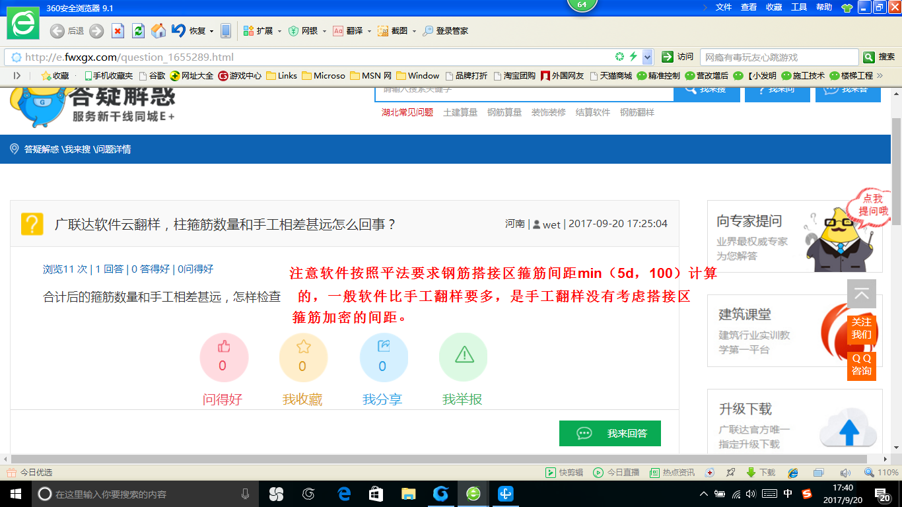Expand the 扩展 dropdown arrow
Viewport: 902px width, 507px height.
tap(279, 31)
